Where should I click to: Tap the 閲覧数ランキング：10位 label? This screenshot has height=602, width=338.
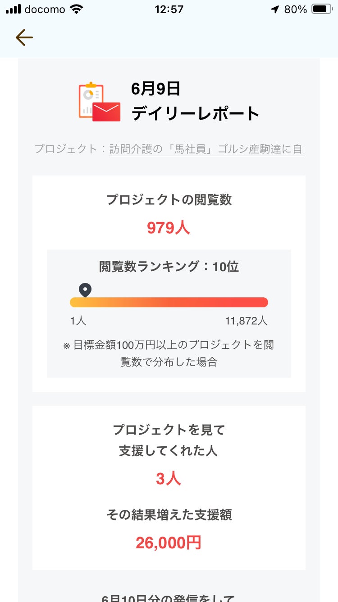pyautogui.click(x=169, y=267)
